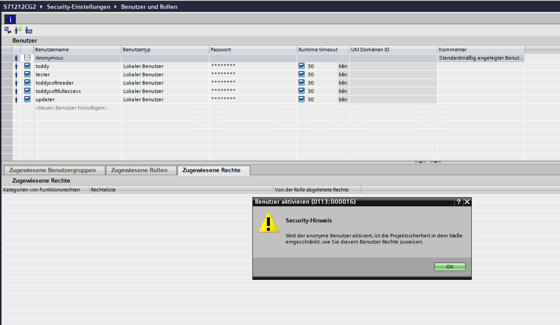Viewport: 560px width, 325px height.
Task: Enable the Anonymous user checkbox
Action: [27, 58]
